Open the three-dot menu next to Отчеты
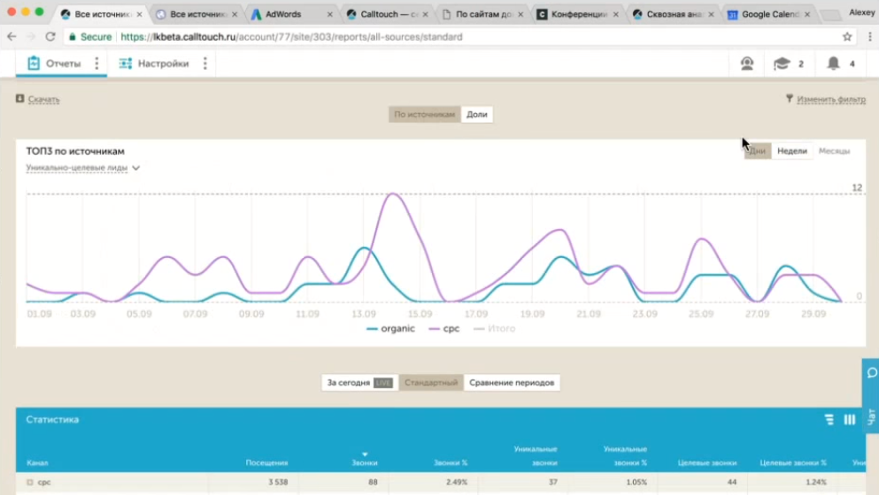Screen dimensions: 879x495 click(96, 64)
